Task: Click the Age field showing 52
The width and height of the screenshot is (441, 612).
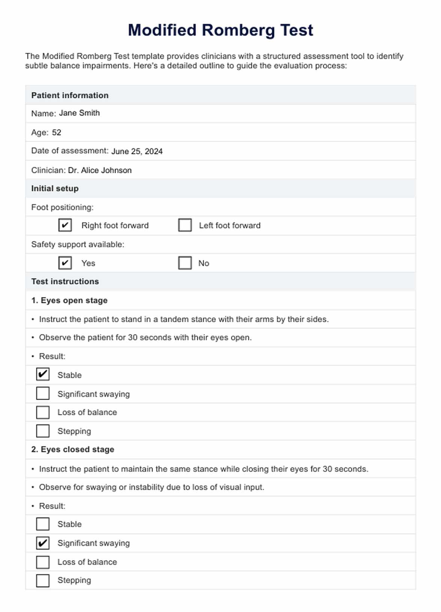Action: (57, 133)
